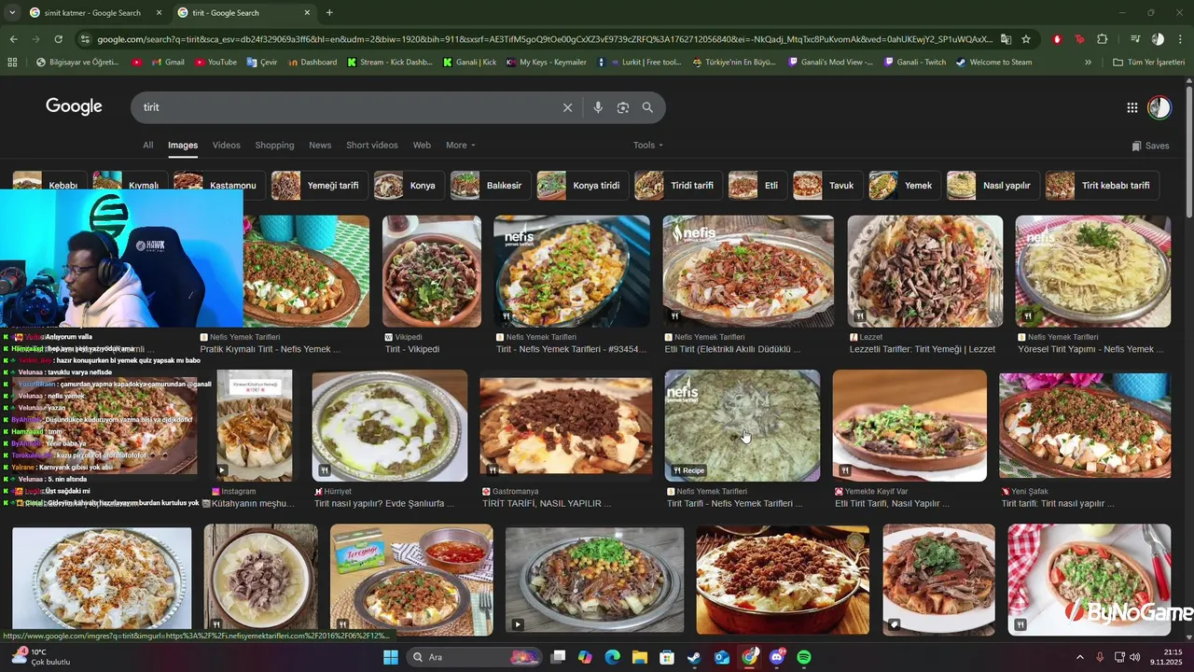This screenshot has height=672, width=1194.
Task: Expand the More search filters dropdown
Action: pyautogui.click(x=460, y=145)
